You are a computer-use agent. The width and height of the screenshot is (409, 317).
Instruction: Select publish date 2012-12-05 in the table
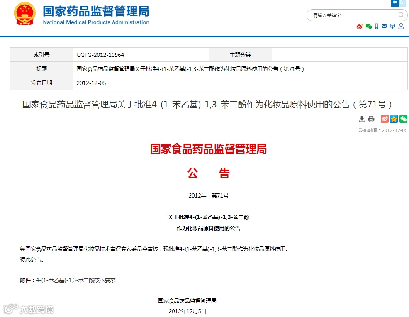[x=91, y=83]
